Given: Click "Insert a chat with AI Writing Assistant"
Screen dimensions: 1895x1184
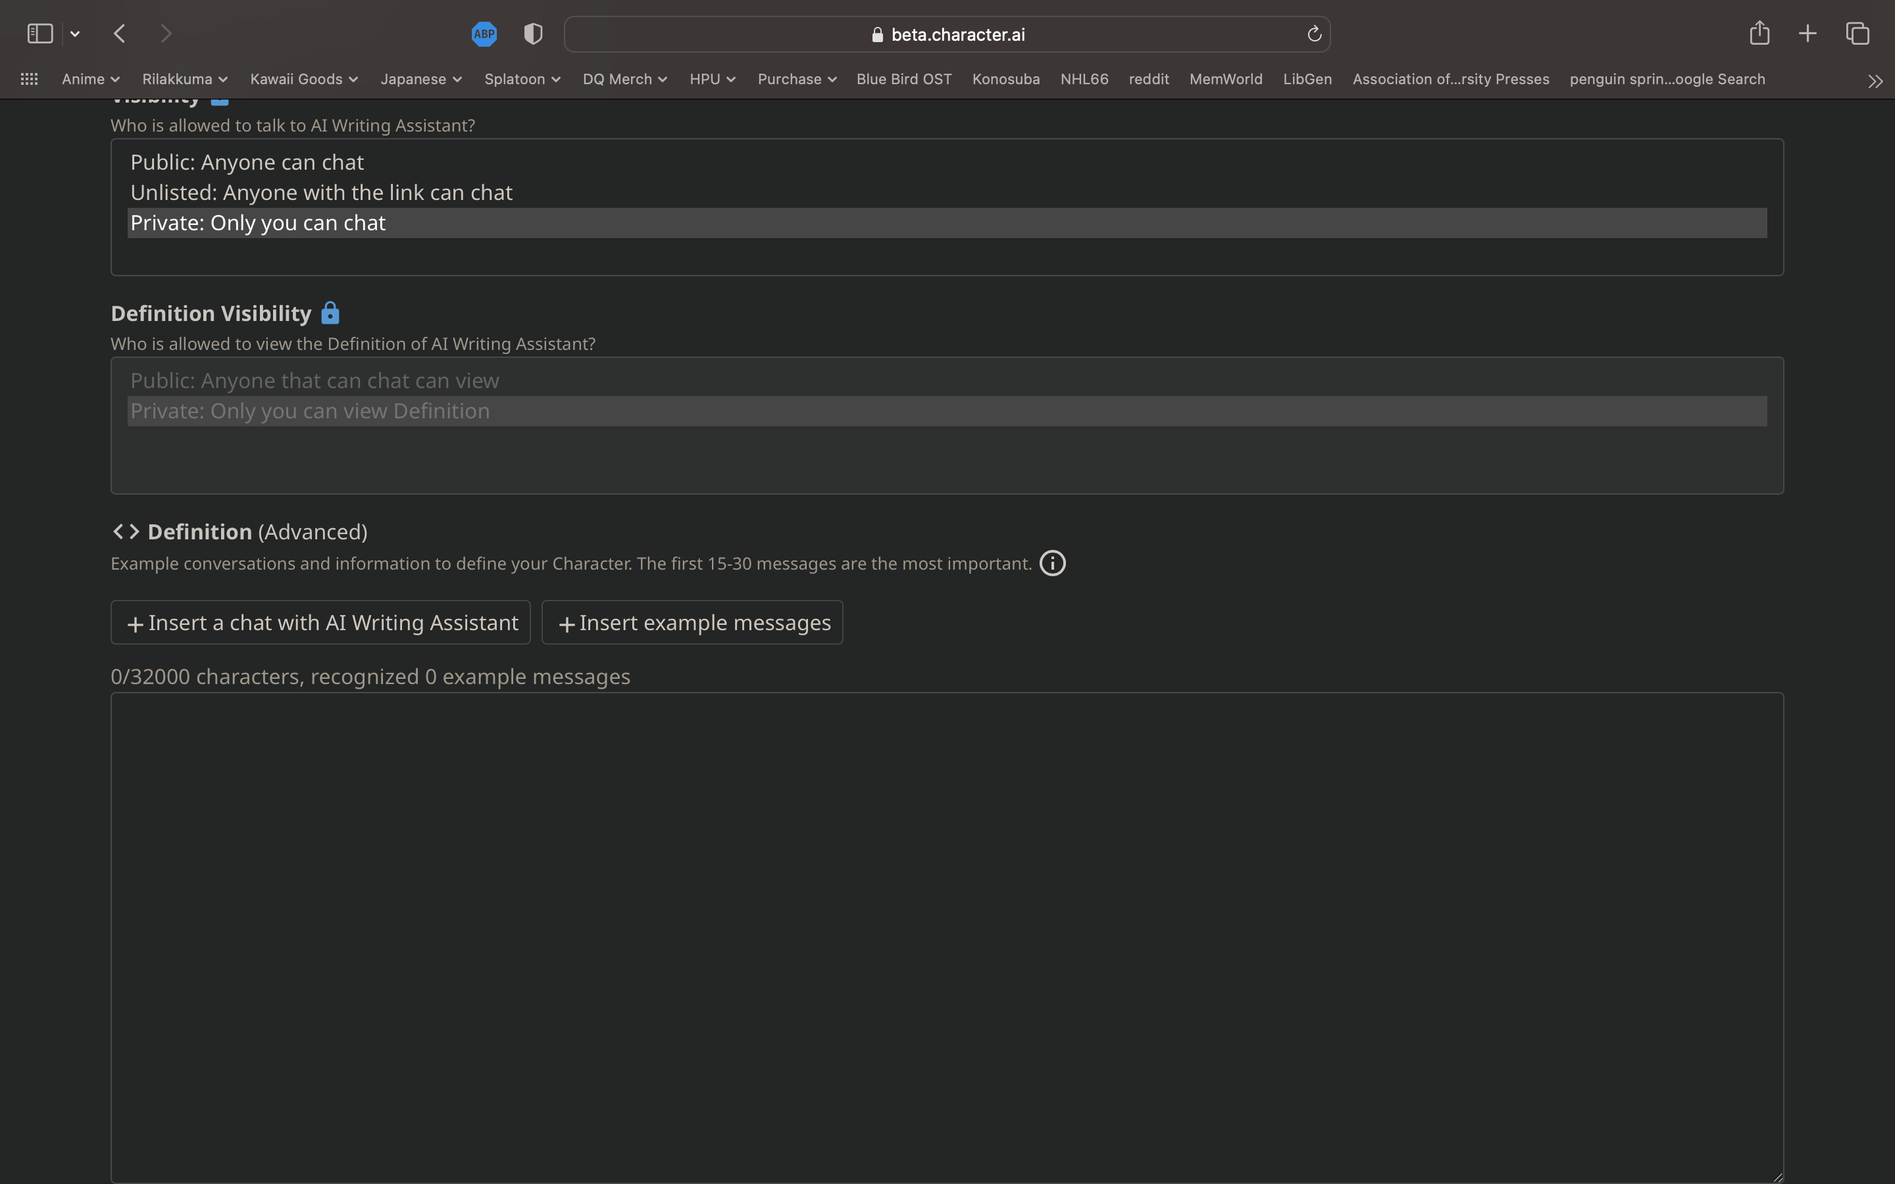Looking at the screenshot, I should 320,622.
